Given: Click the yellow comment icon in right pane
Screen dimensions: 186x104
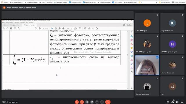Looking at the screenshot, I should [132, 48].
